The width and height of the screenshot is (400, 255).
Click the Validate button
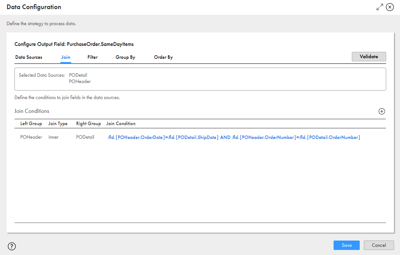(x=369, y=57)
